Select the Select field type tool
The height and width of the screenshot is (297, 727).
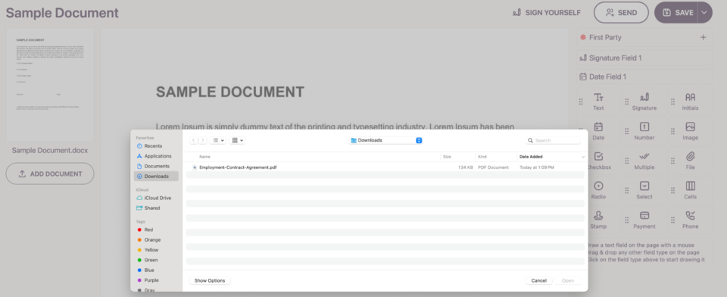[644, 191]
